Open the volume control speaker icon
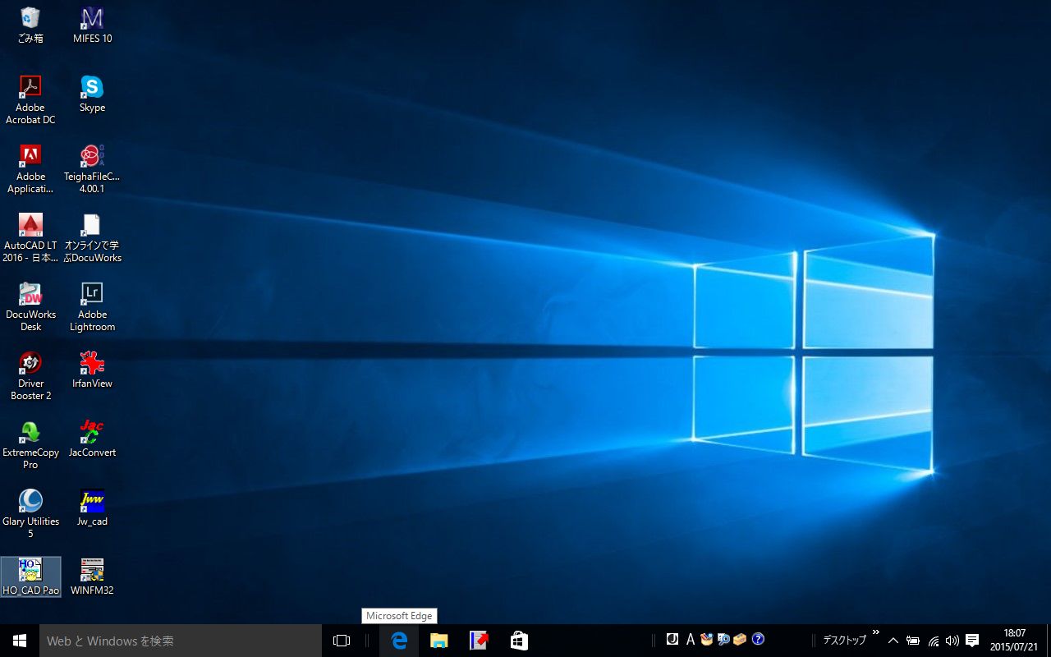 [x=952, y=641]
